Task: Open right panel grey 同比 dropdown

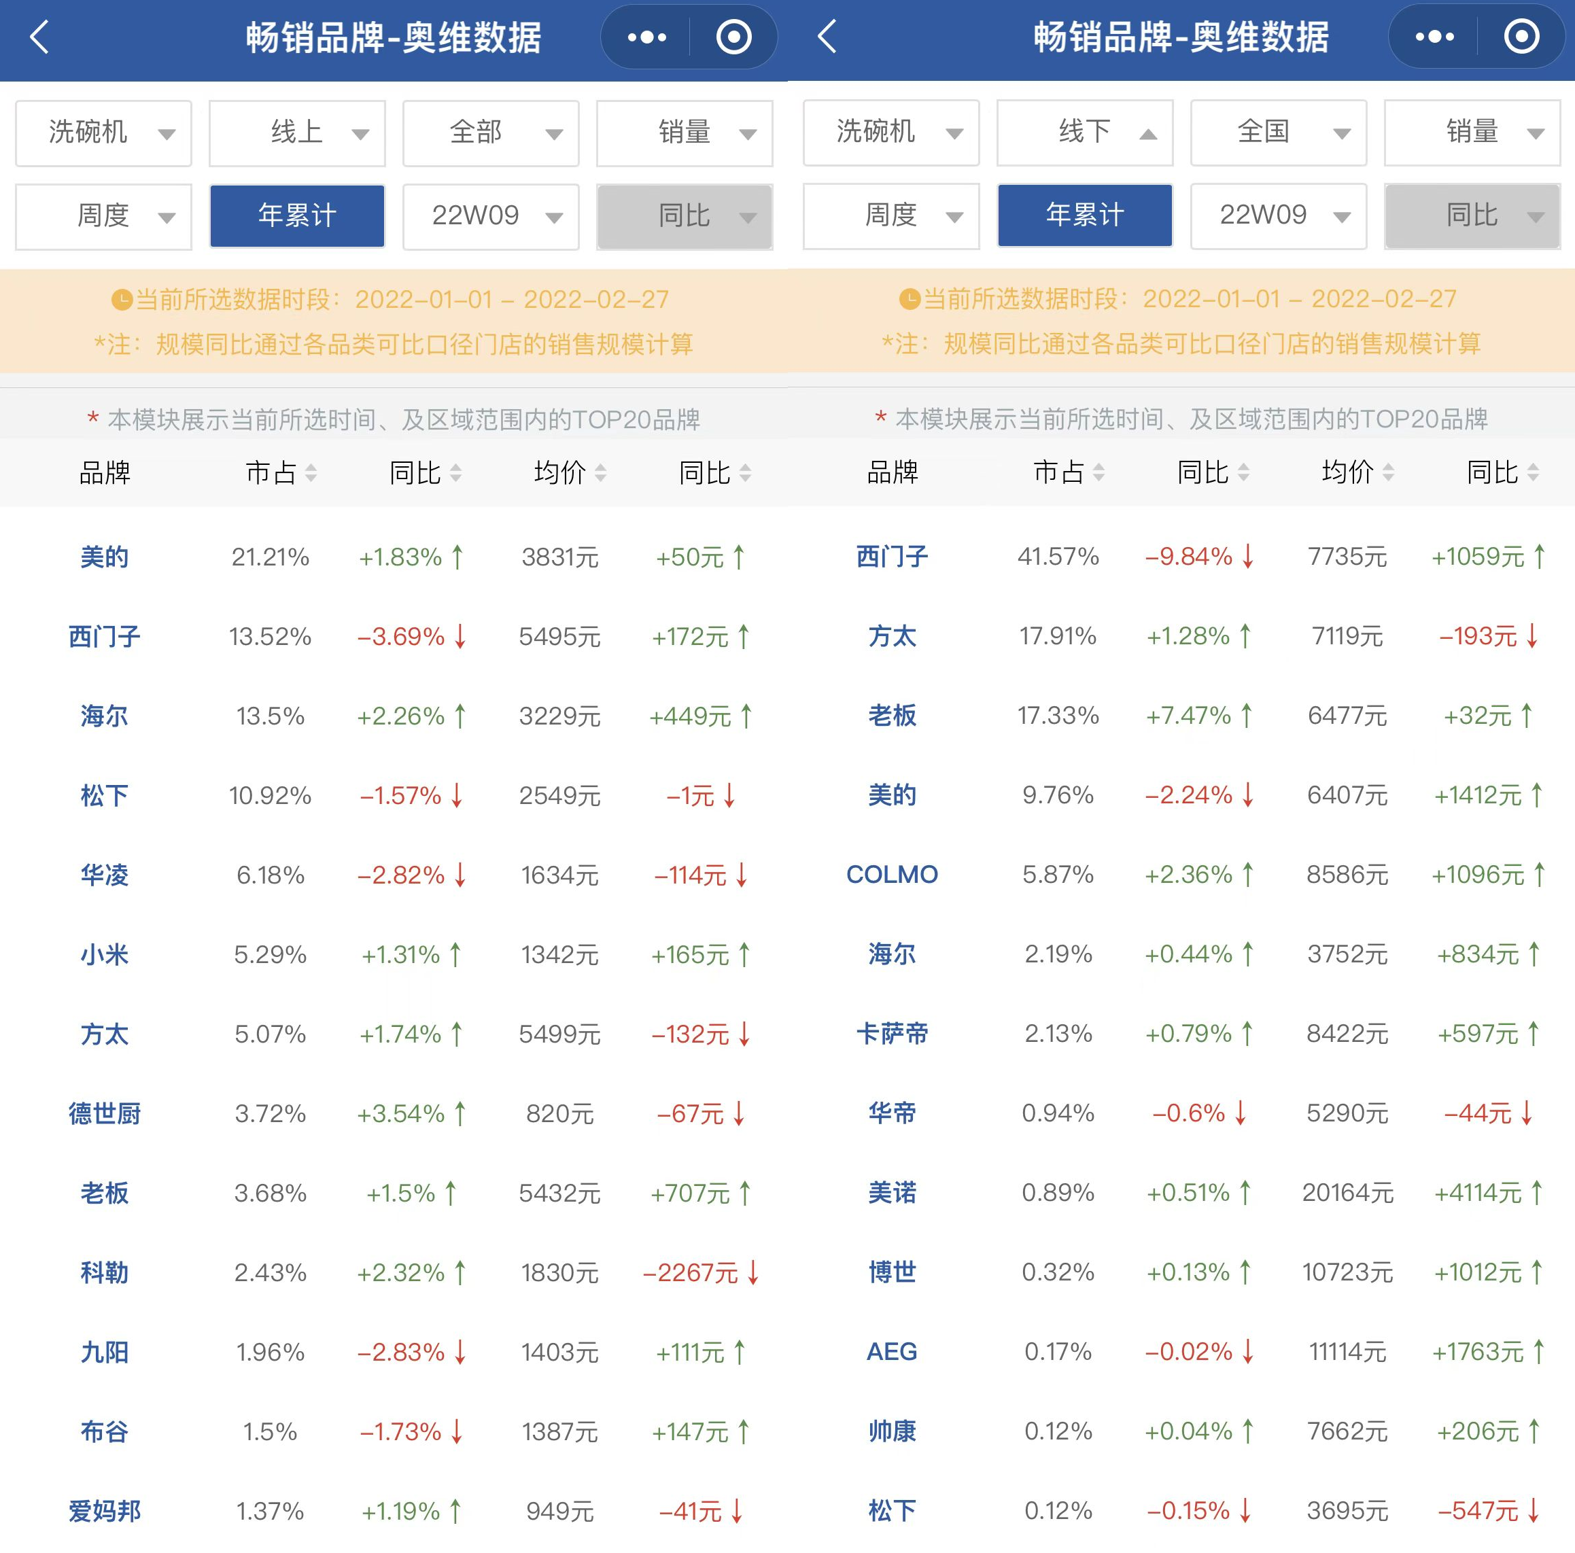Action: pos(1472,215)
